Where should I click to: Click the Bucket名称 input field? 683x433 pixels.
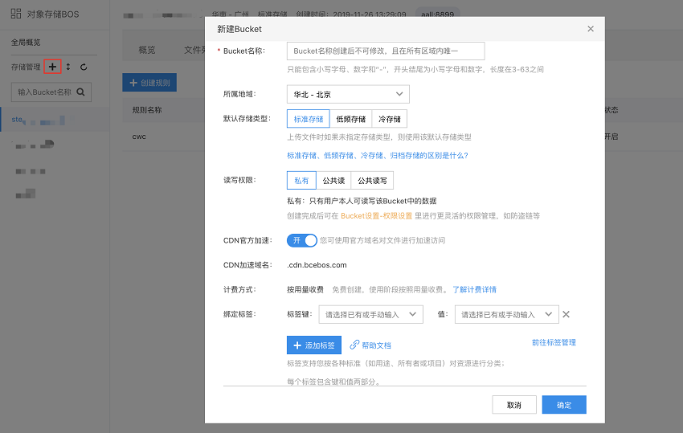tap(386, 51)
